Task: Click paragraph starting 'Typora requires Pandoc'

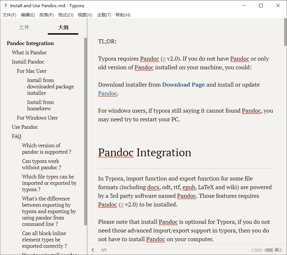Action: click(184, 63)
